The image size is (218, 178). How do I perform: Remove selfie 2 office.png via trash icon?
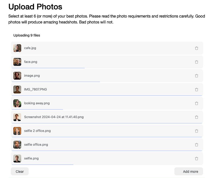(196, 131)
